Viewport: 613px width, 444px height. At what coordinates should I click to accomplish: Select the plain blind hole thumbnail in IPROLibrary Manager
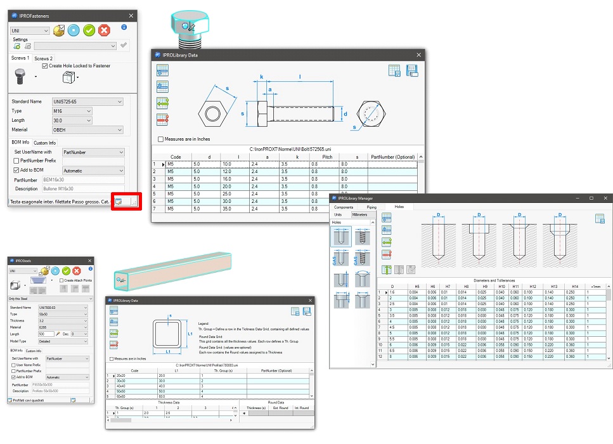(341, 237)
